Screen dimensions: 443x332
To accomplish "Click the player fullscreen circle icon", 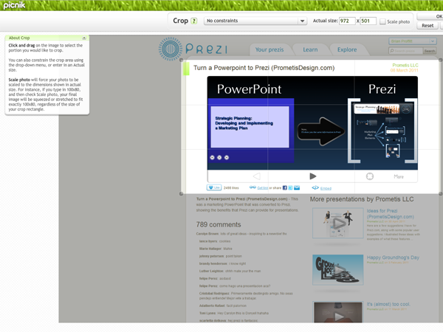I will (x=370, y=176).
